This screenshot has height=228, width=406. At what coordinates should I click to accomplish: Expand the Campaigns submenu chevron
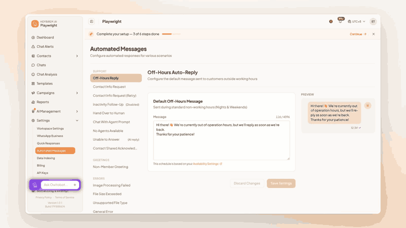77,93
